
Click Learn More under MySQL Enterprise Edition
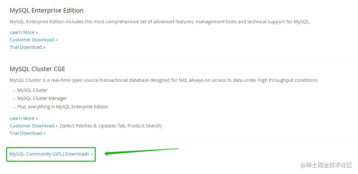pos(24,32)
